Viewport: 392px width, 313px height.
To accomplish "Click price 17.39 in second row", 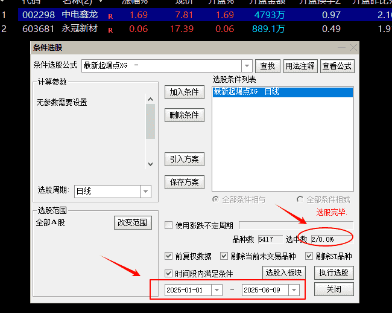I will [x=182, y=29].
